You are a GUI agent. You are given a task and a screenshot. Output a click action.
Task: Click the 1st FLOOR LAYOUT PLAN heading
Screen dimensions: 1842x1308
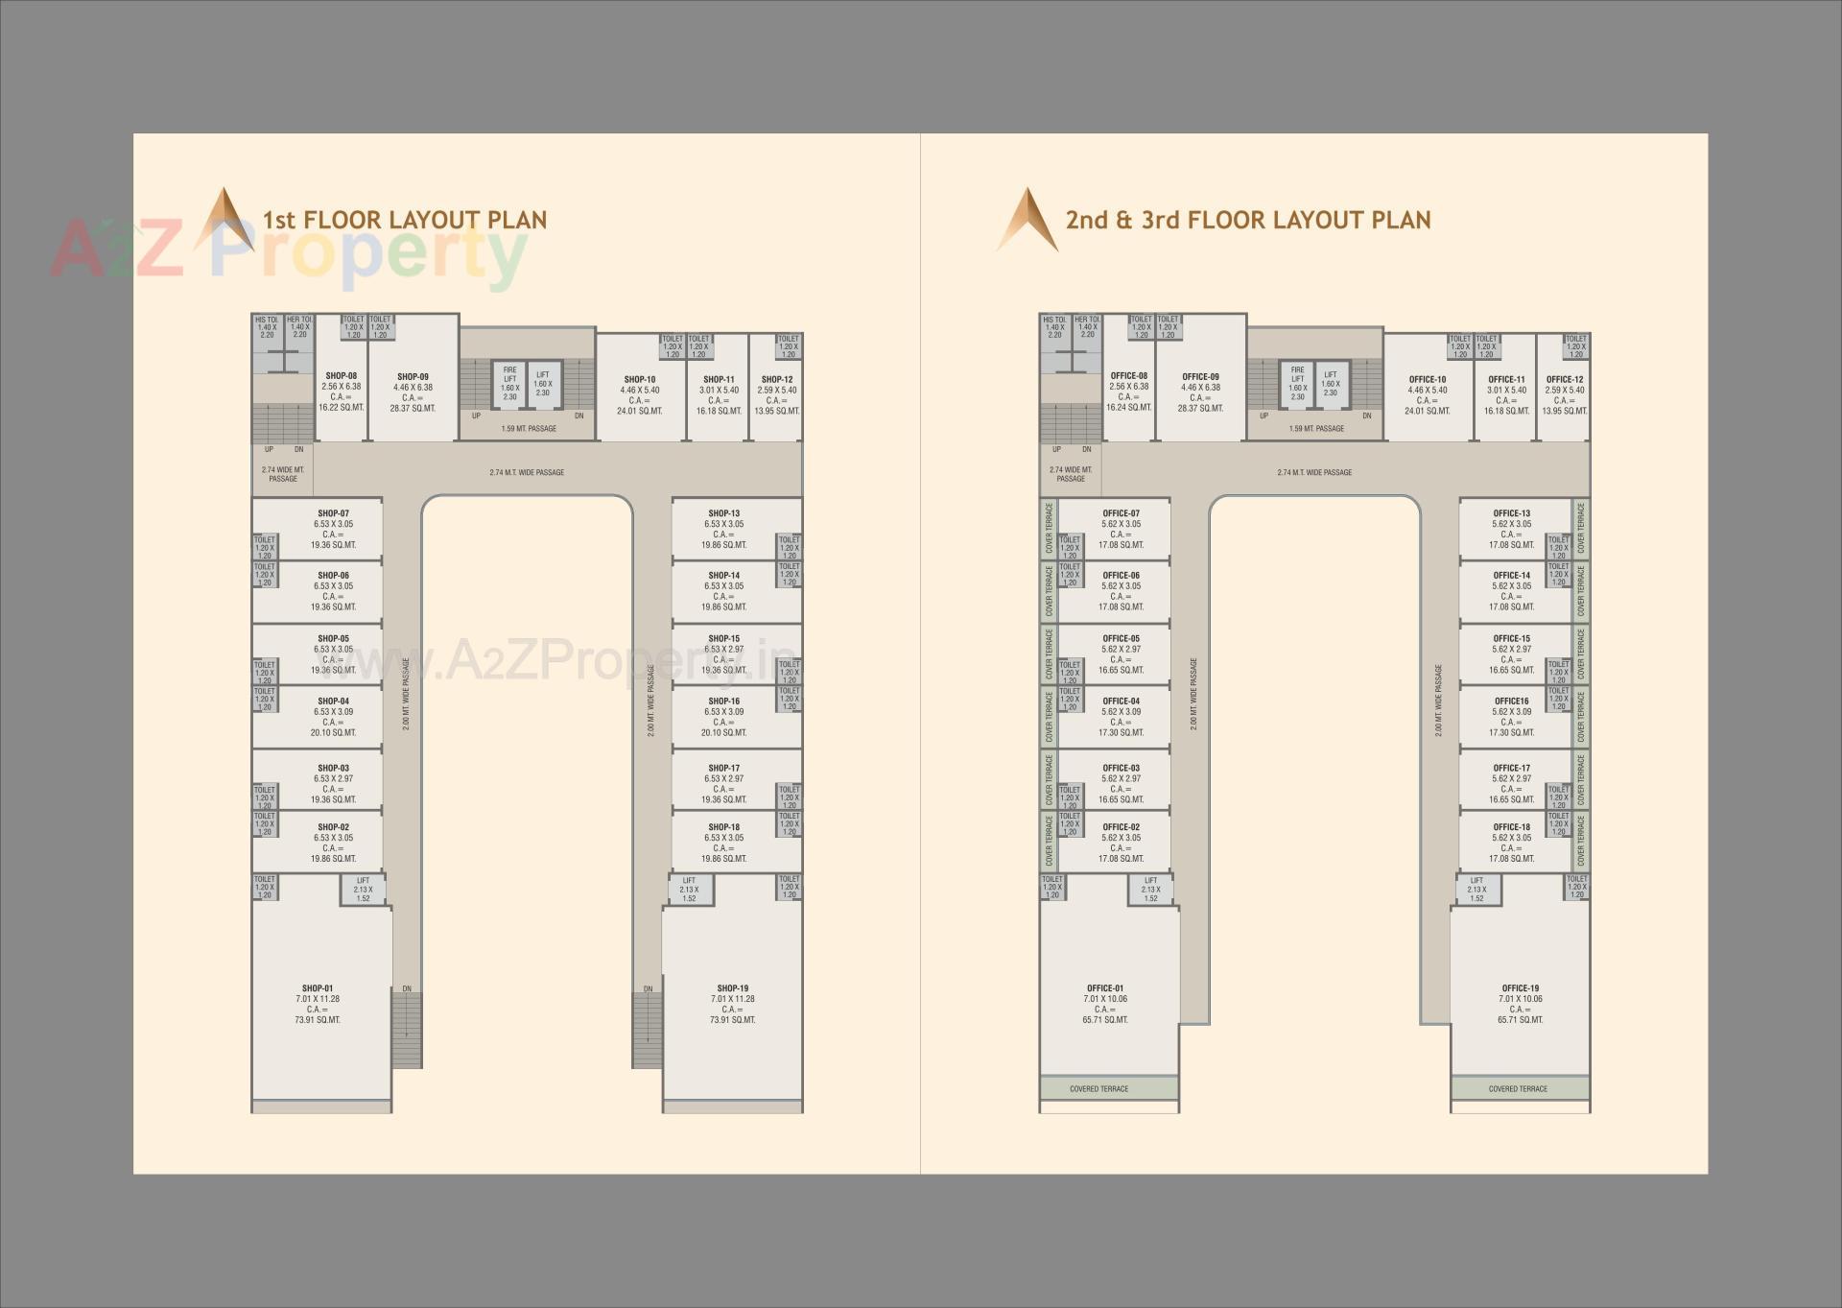tap(405, 220)
